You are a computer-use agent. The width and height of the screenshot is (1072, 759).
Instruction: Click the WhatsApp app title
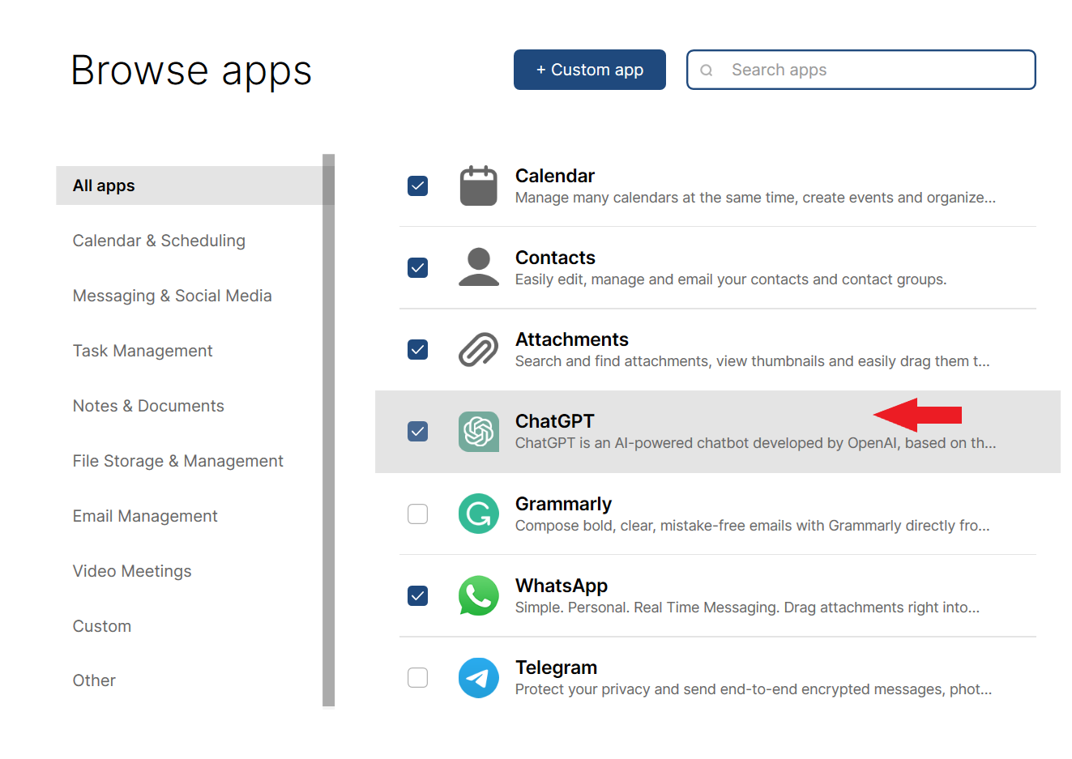[562, 586]
